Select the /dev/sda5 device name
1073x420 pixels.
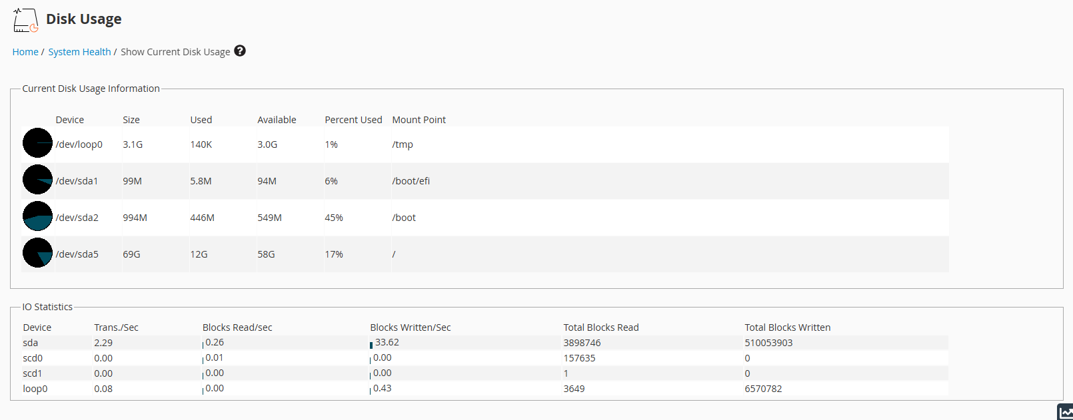click(77, 254)
